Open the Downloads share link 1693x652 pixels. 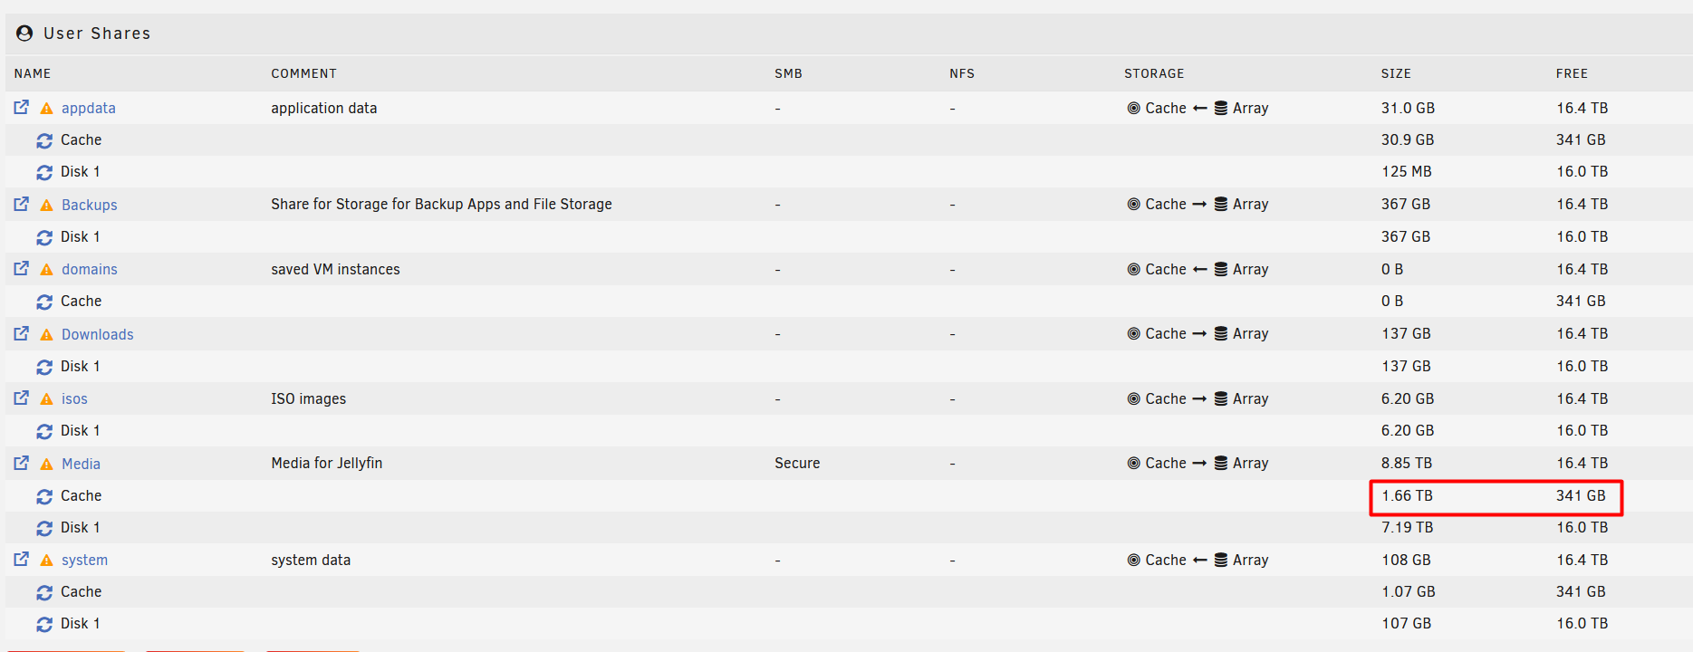coord(98,334)
